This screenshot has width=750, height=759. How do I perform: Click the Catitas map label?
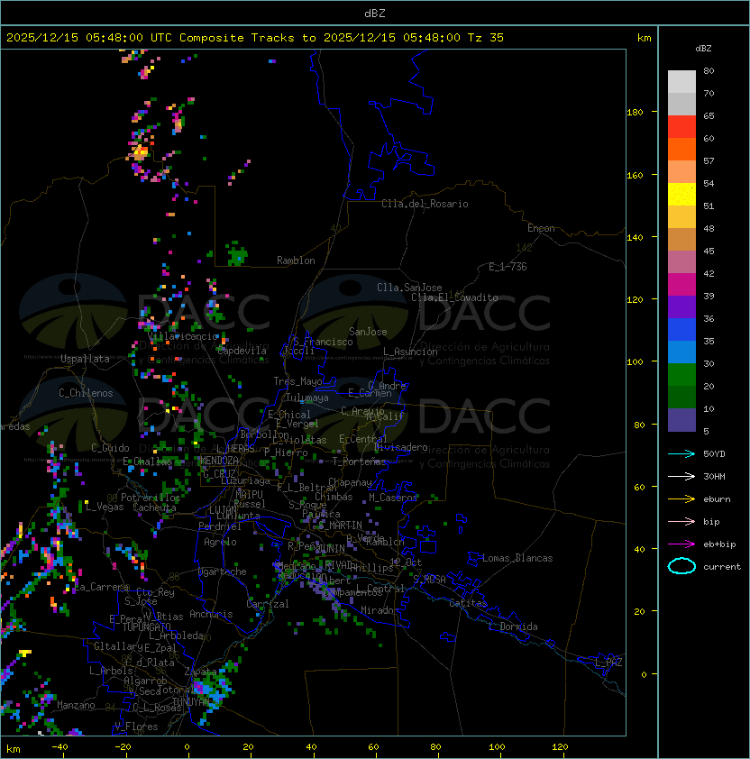tap(468, 603)
